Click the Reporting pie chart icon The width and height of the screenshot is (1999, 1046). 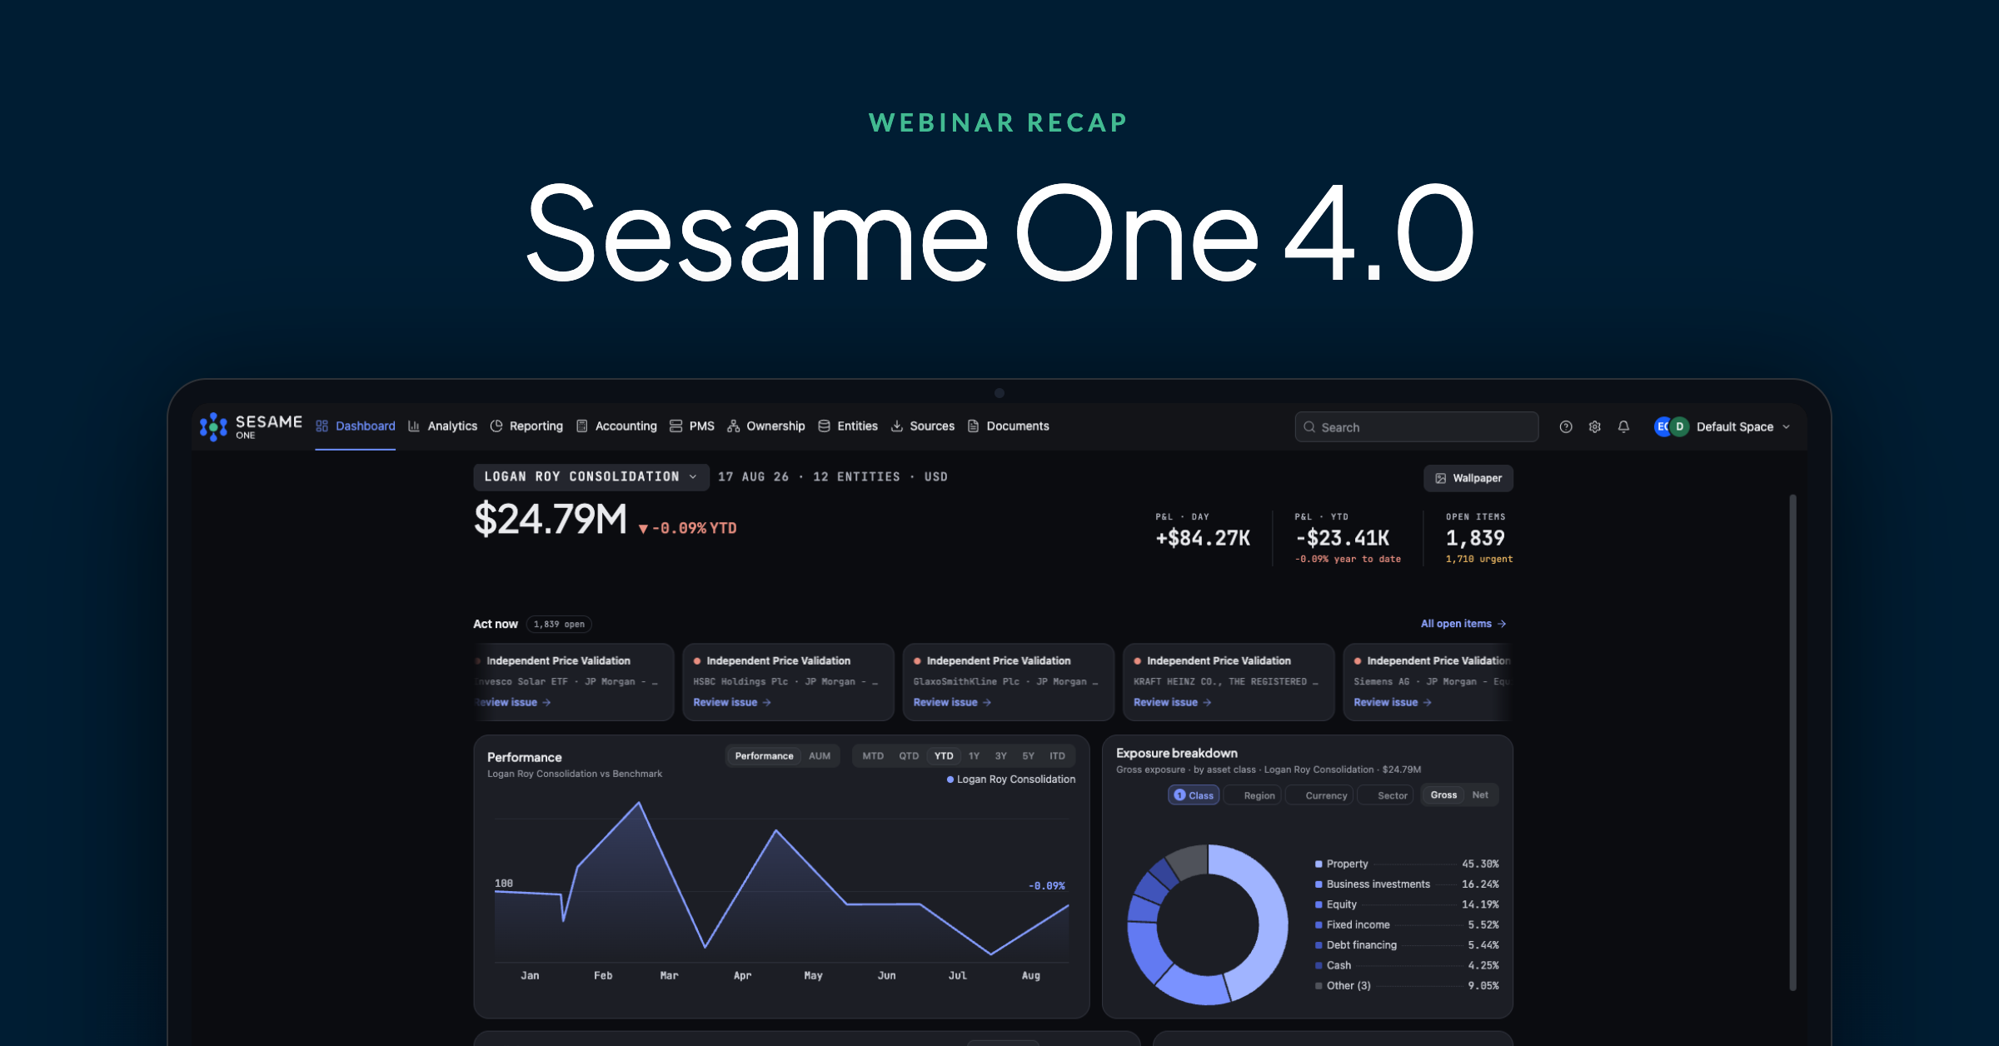(496, 426)
